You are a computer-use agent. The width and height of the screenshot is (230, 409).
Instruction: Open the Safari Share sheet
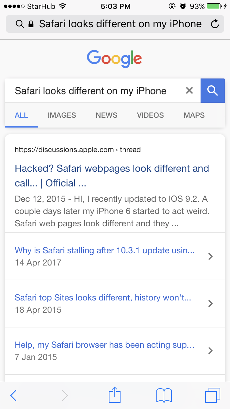[114, 395]
